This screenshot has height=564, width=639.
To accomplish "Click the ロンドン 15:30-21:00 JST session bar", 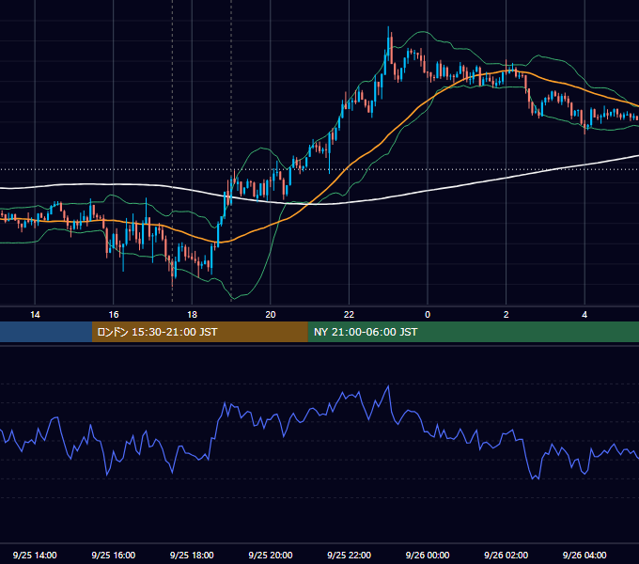I will pyautogui.click(x=199, y=332).
